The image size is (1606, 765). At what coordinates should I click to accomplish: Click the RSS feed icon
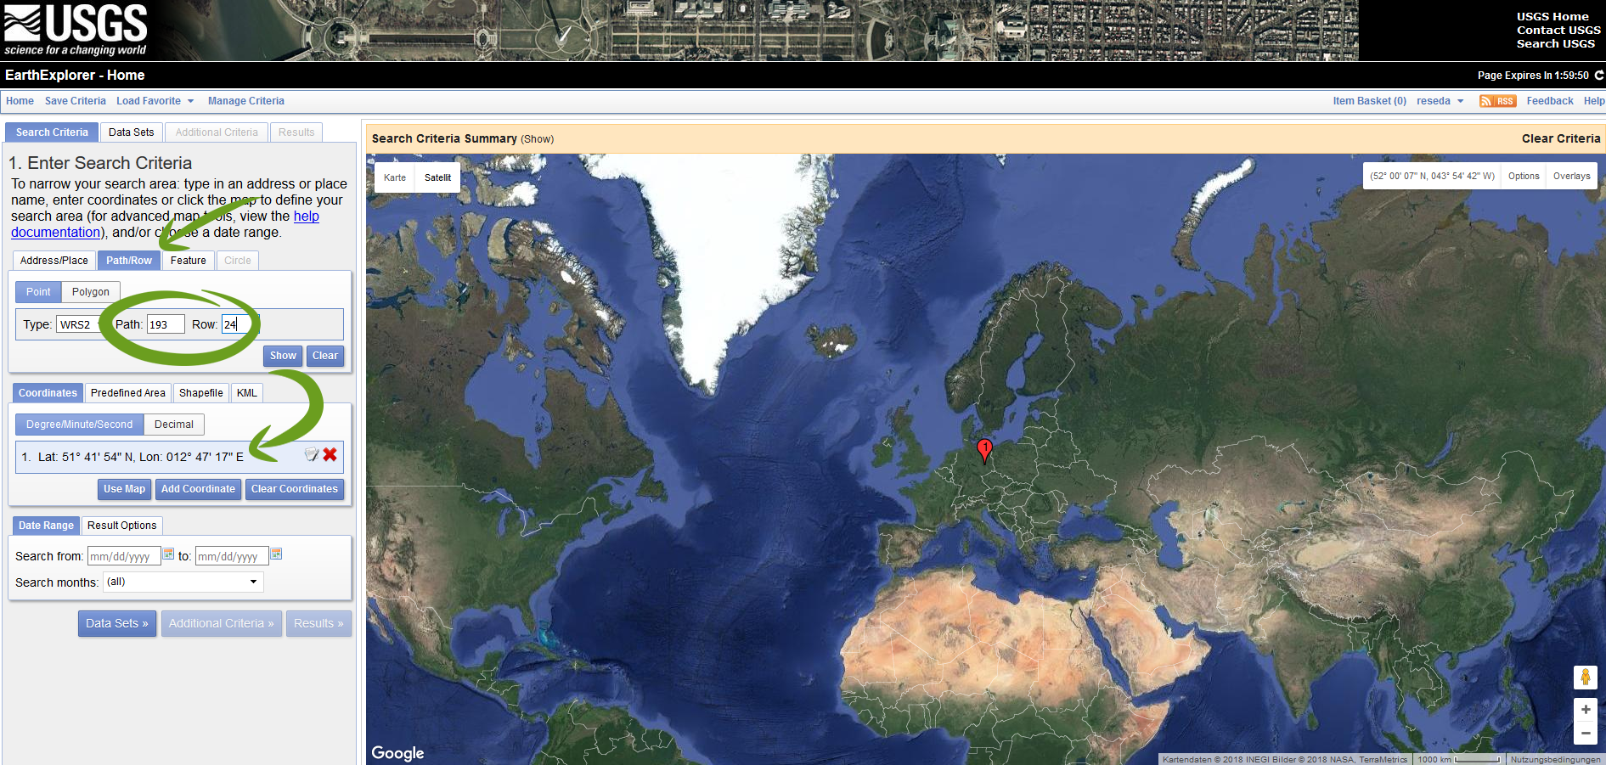[x=1497, y=101]
